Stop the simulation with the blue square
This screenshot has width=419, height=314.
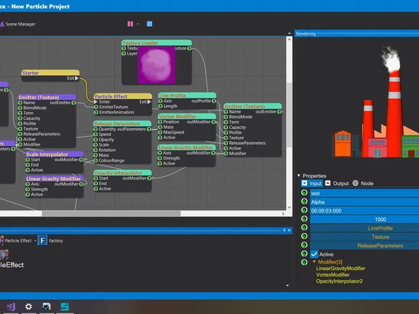coord(149,24)
